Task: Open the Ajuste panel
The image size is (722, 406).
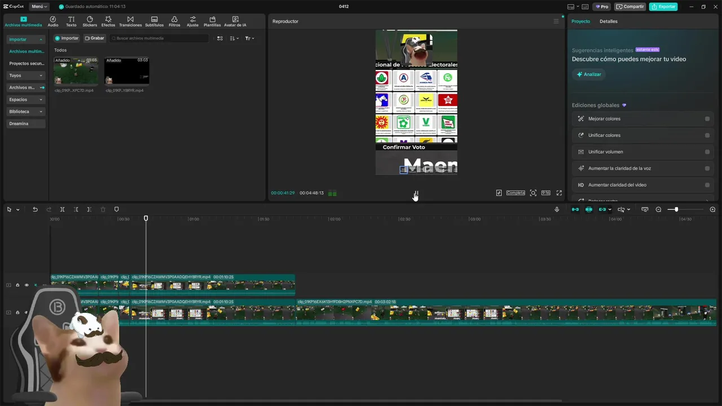Action: click(193, 21)
